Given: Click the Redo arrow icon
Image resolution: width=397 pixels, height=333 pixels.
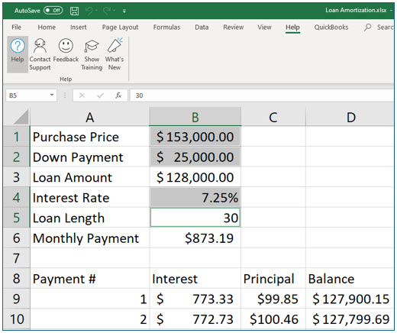Looking at the screenshot, I should [107, 11].
